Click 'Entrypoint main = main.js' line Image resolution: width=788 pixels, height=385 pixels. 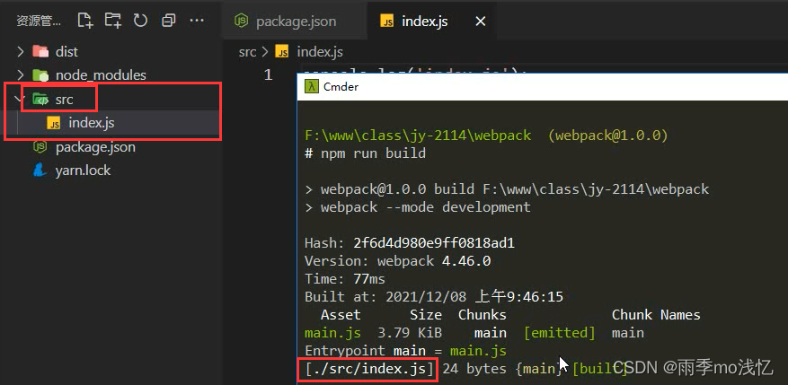405,351
